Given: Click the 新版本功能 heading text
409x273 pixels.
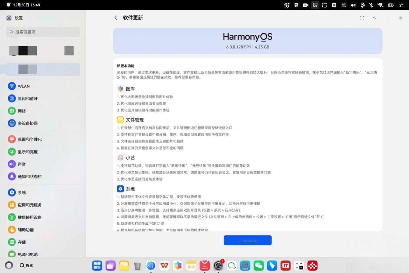Looking at the screenshot, I should 126,66.
